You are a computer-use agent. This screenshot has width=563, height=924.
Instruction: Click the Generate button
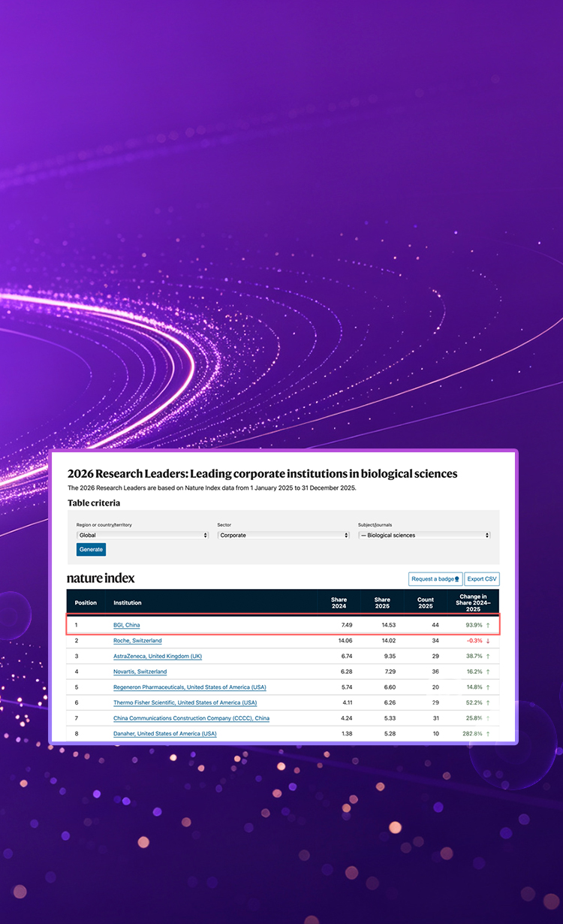click(91, 549)
